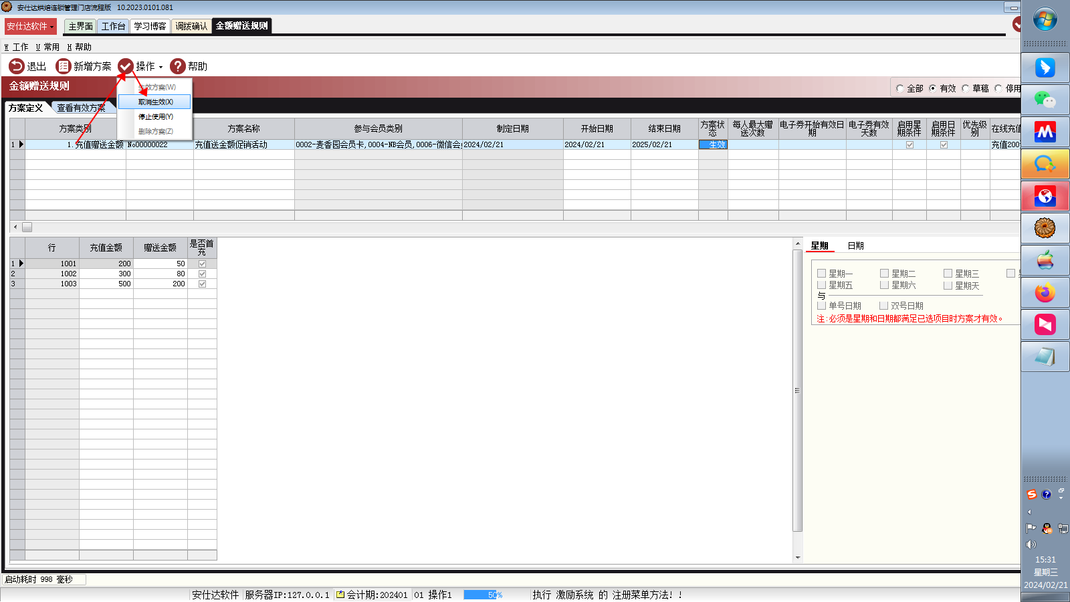This screenshot has width=1070, height=602.
Task: Switch to the 主界面 tab
Action: (x=80, y=26)
